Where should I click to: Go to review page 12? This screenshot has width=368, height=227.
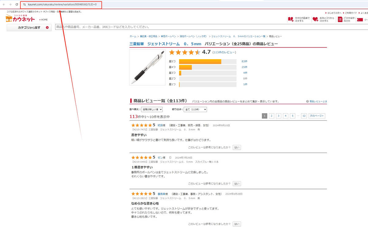pos(304,116)
